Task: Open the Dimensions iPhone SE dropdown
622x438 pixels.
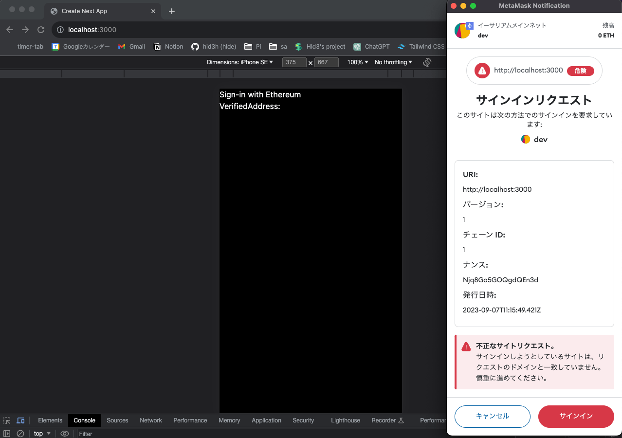Action: 240,62
